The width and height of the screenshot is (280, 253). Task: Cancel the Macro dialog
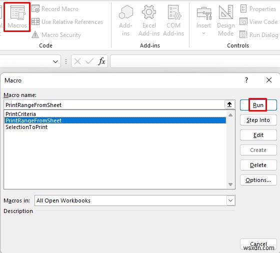(x=258, y=244)
